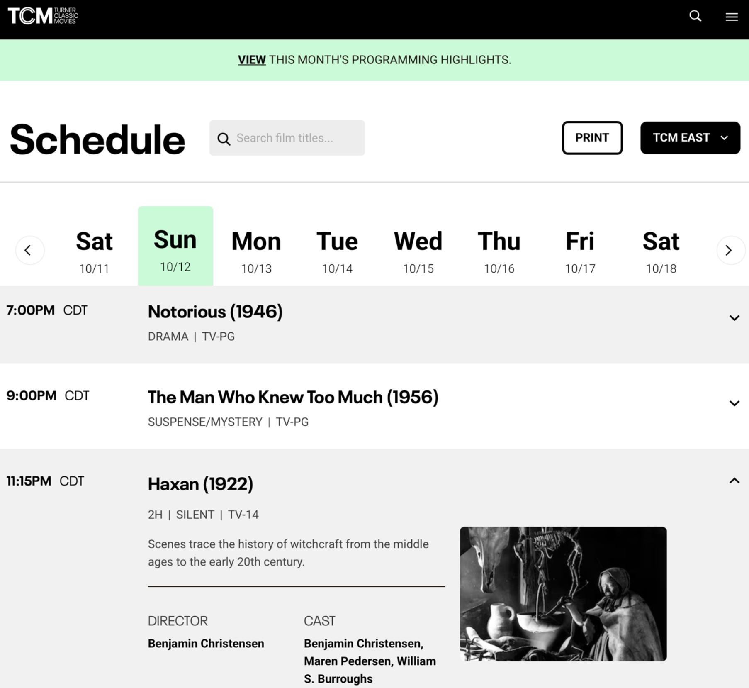Viewport: 749px width, 688px height.
Task: Go to previous week with left arrow
Action: [x=30, y=250]
